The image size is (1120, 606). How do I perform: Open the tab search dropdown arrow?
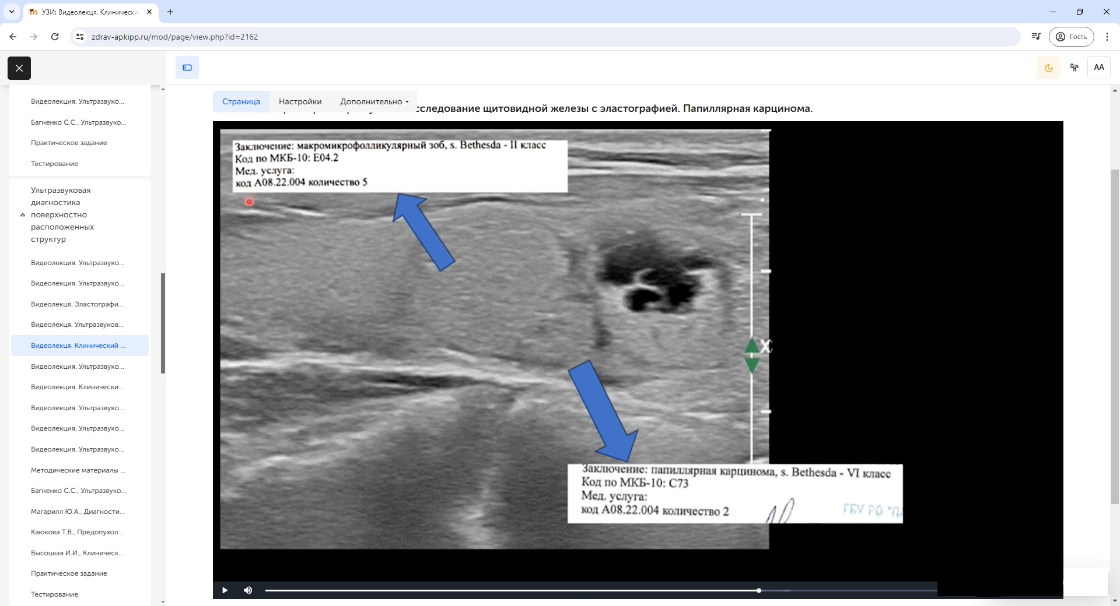click(x=12, y=12)
